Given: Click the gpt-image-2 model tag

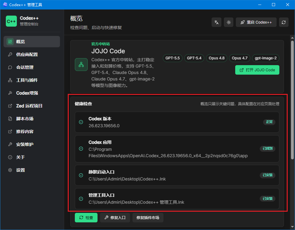Looking at the screenshot, I should pyautogui.click(x=266, y=58).
